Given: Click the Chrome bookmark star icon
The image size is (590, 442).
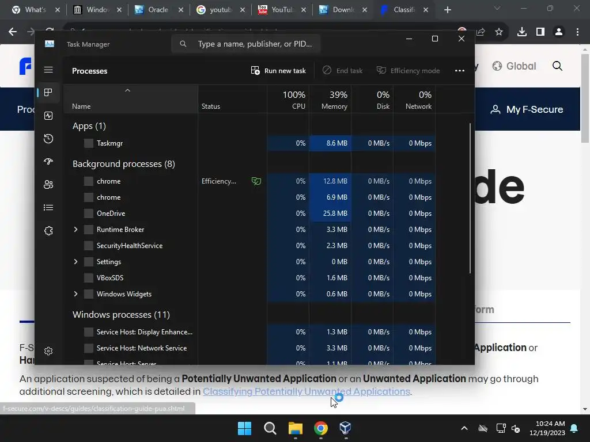Looking at the screenshot, I should point(499,32).
